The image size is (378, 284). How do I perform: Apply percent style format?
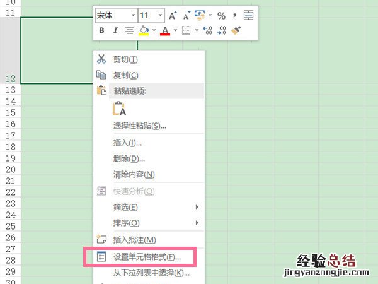(x=221, y=16)
